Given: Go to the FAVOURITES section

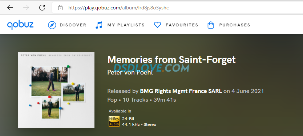Looking at the screenshot, I should pyautogui.click(x=182, y=25).
